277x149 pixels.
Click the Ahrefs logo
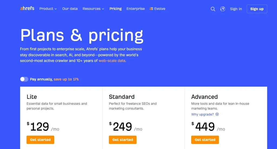[x=27, y=8]
